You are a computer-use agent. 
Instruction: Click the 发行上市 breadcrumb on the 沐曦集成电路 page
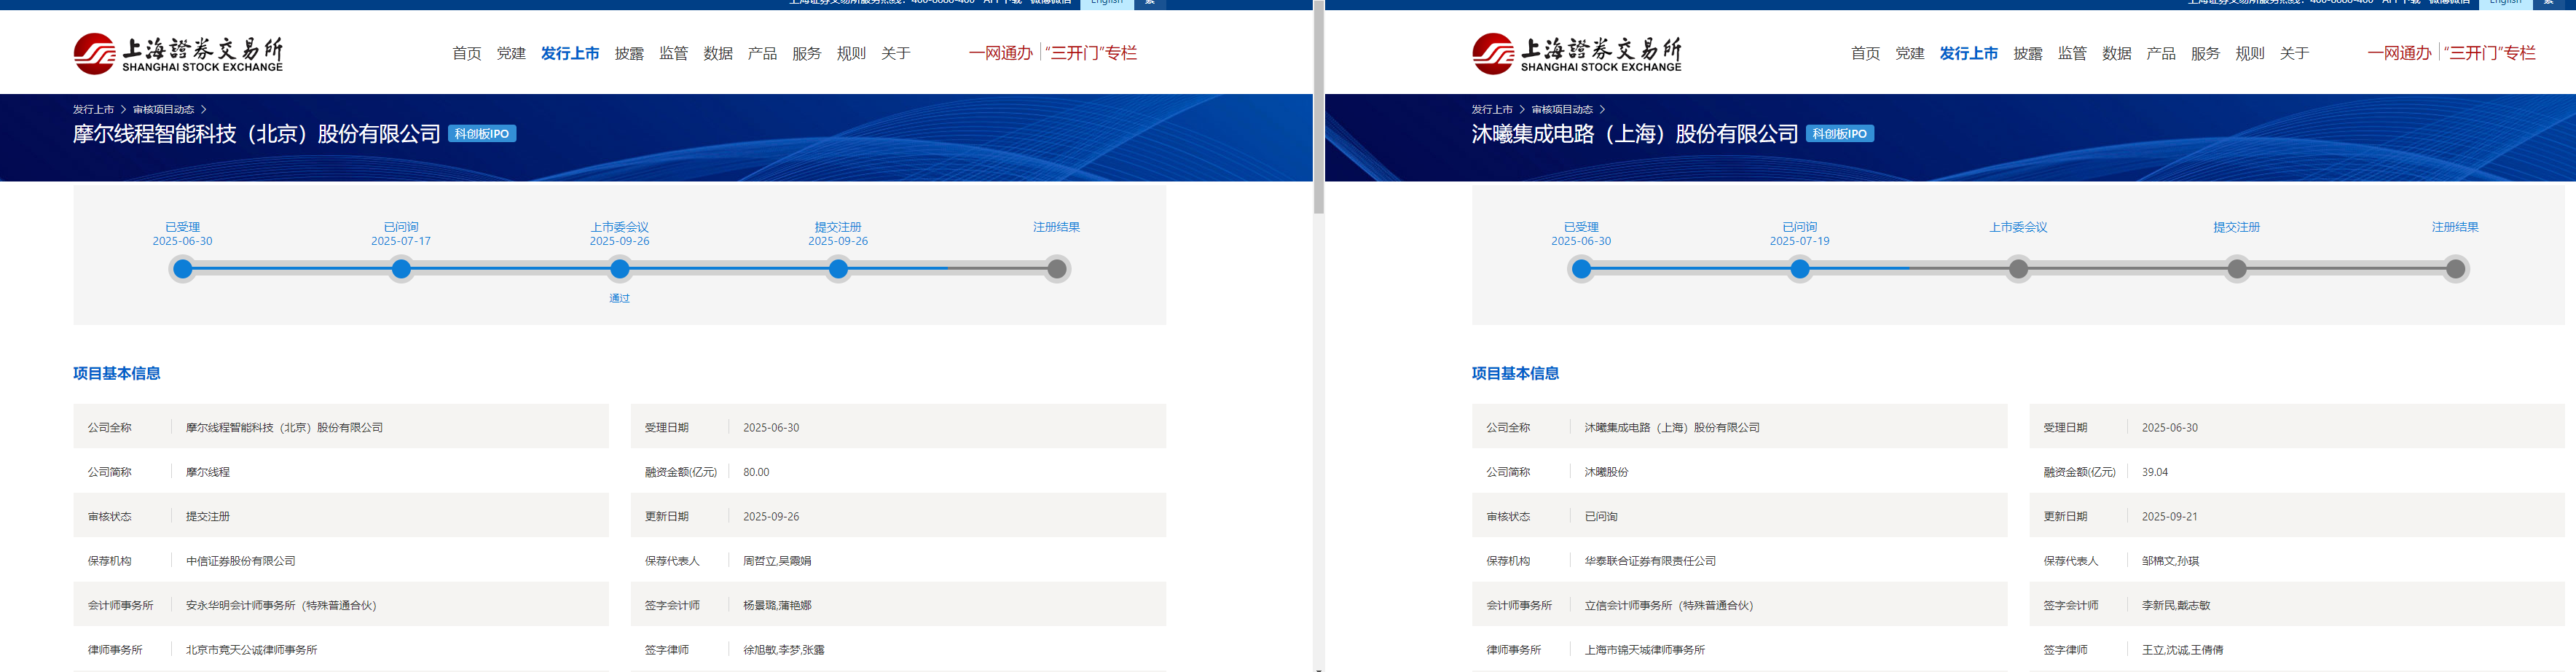coord(1492,109)
